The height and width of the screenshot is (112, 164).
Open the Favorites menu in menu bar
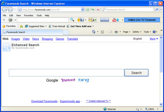point(29,15)
